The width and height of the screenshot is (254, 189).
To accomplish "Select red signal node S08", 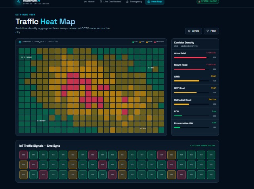I will coord(93,155).
